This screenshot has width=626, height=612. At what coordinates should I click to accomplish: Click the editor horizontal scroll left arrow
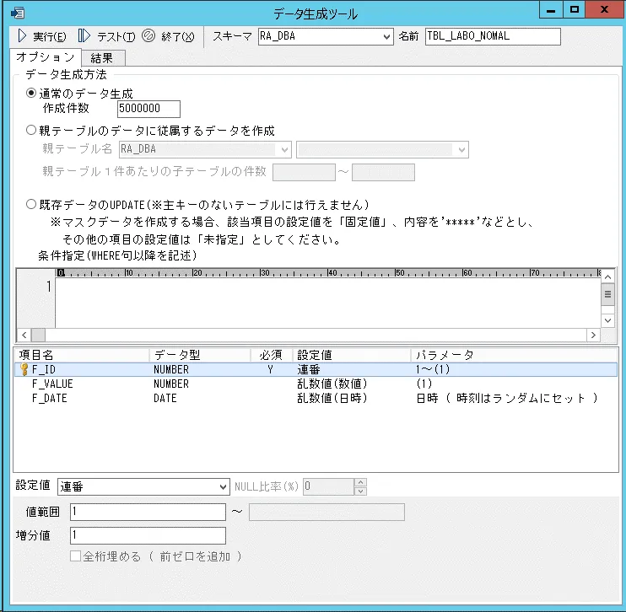tap(24, 336)
